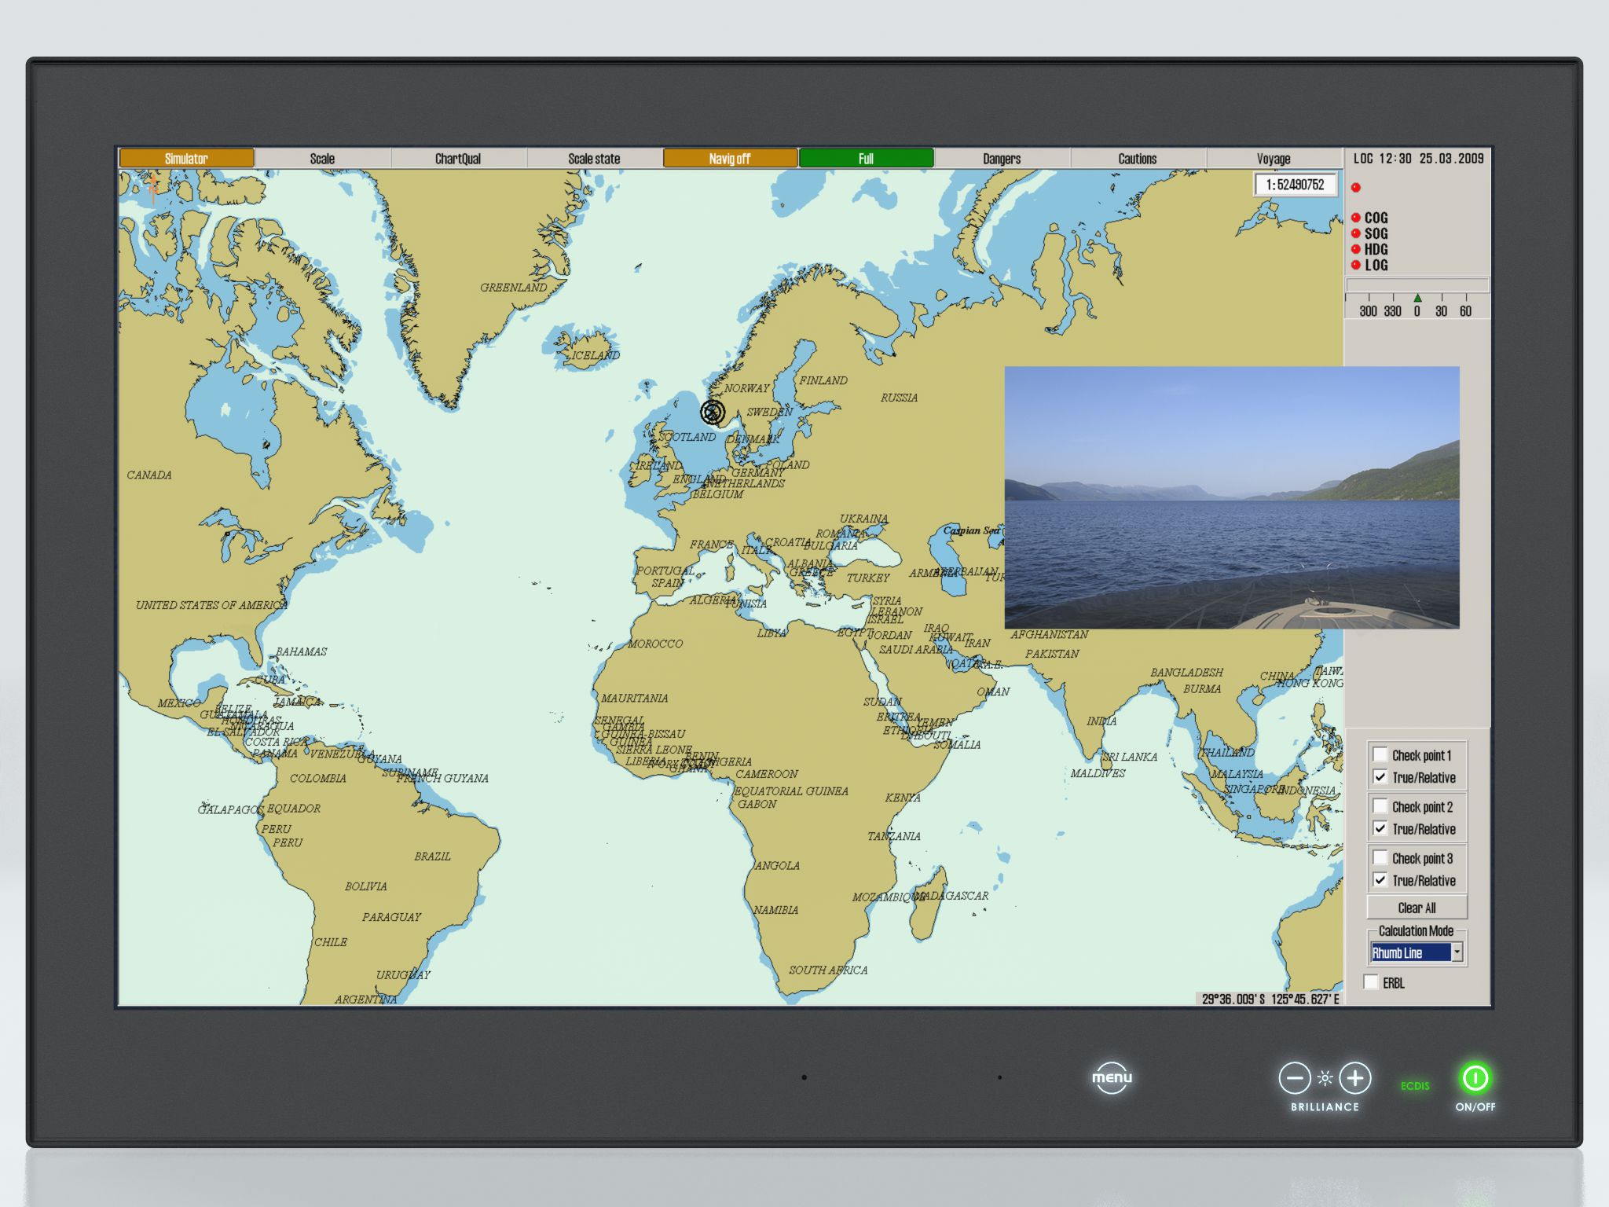Decrease brilliance with the minus button
Screen dimensions: 1609x1207
tap(1295, 1078)
